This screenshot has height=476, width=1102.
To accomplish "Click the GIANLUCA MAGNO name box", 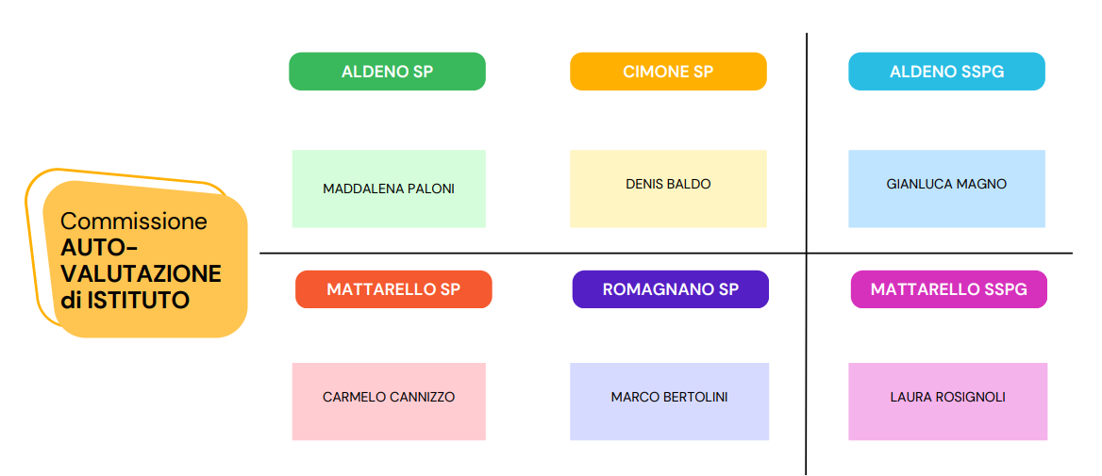I will [x=946, y=189].
